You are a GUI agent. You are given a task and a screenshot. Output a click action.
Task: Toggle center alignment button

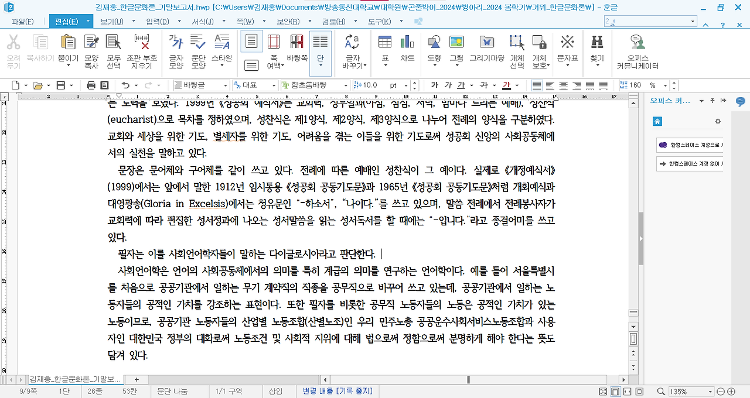(x=564, y=85)
